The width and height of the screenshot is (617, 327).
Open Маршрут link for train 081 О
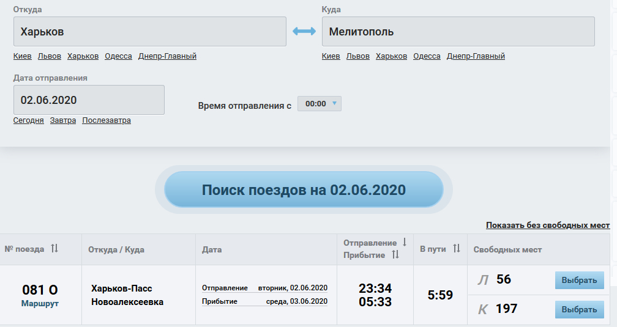40,304
